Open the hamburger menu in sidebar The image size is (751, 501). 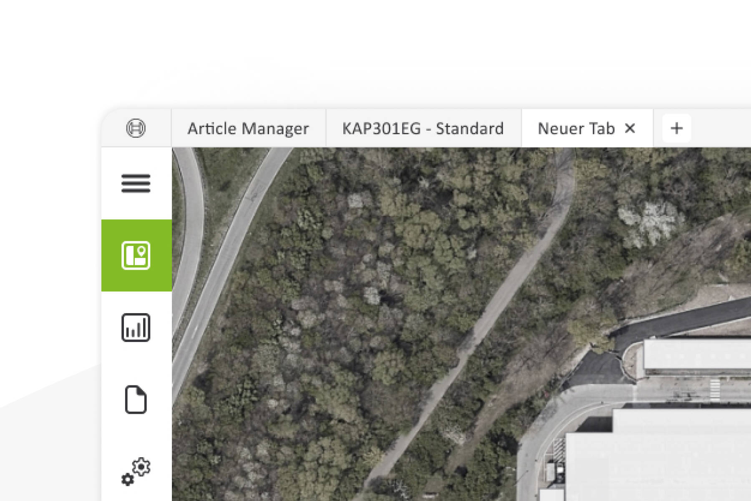click(136, 183)
